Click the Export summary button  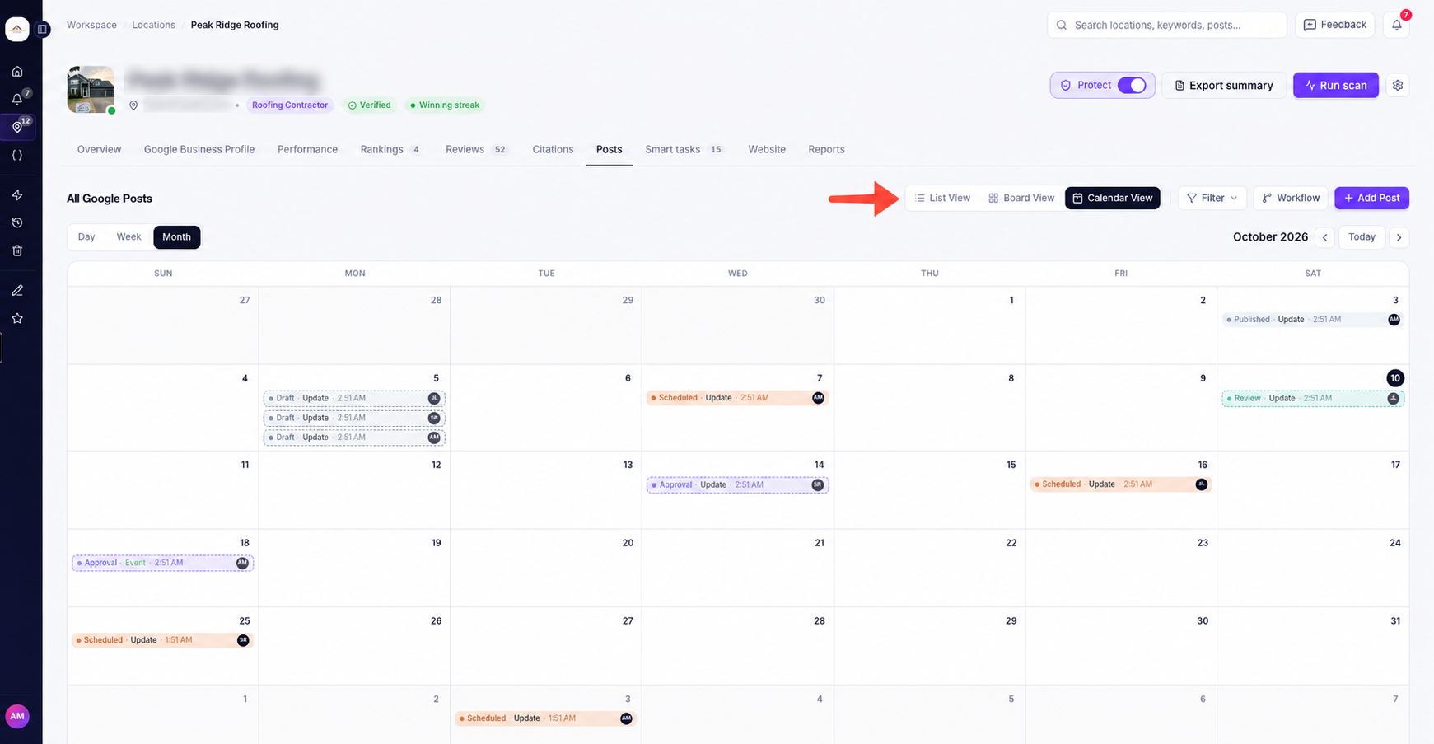click(1223, 85)
